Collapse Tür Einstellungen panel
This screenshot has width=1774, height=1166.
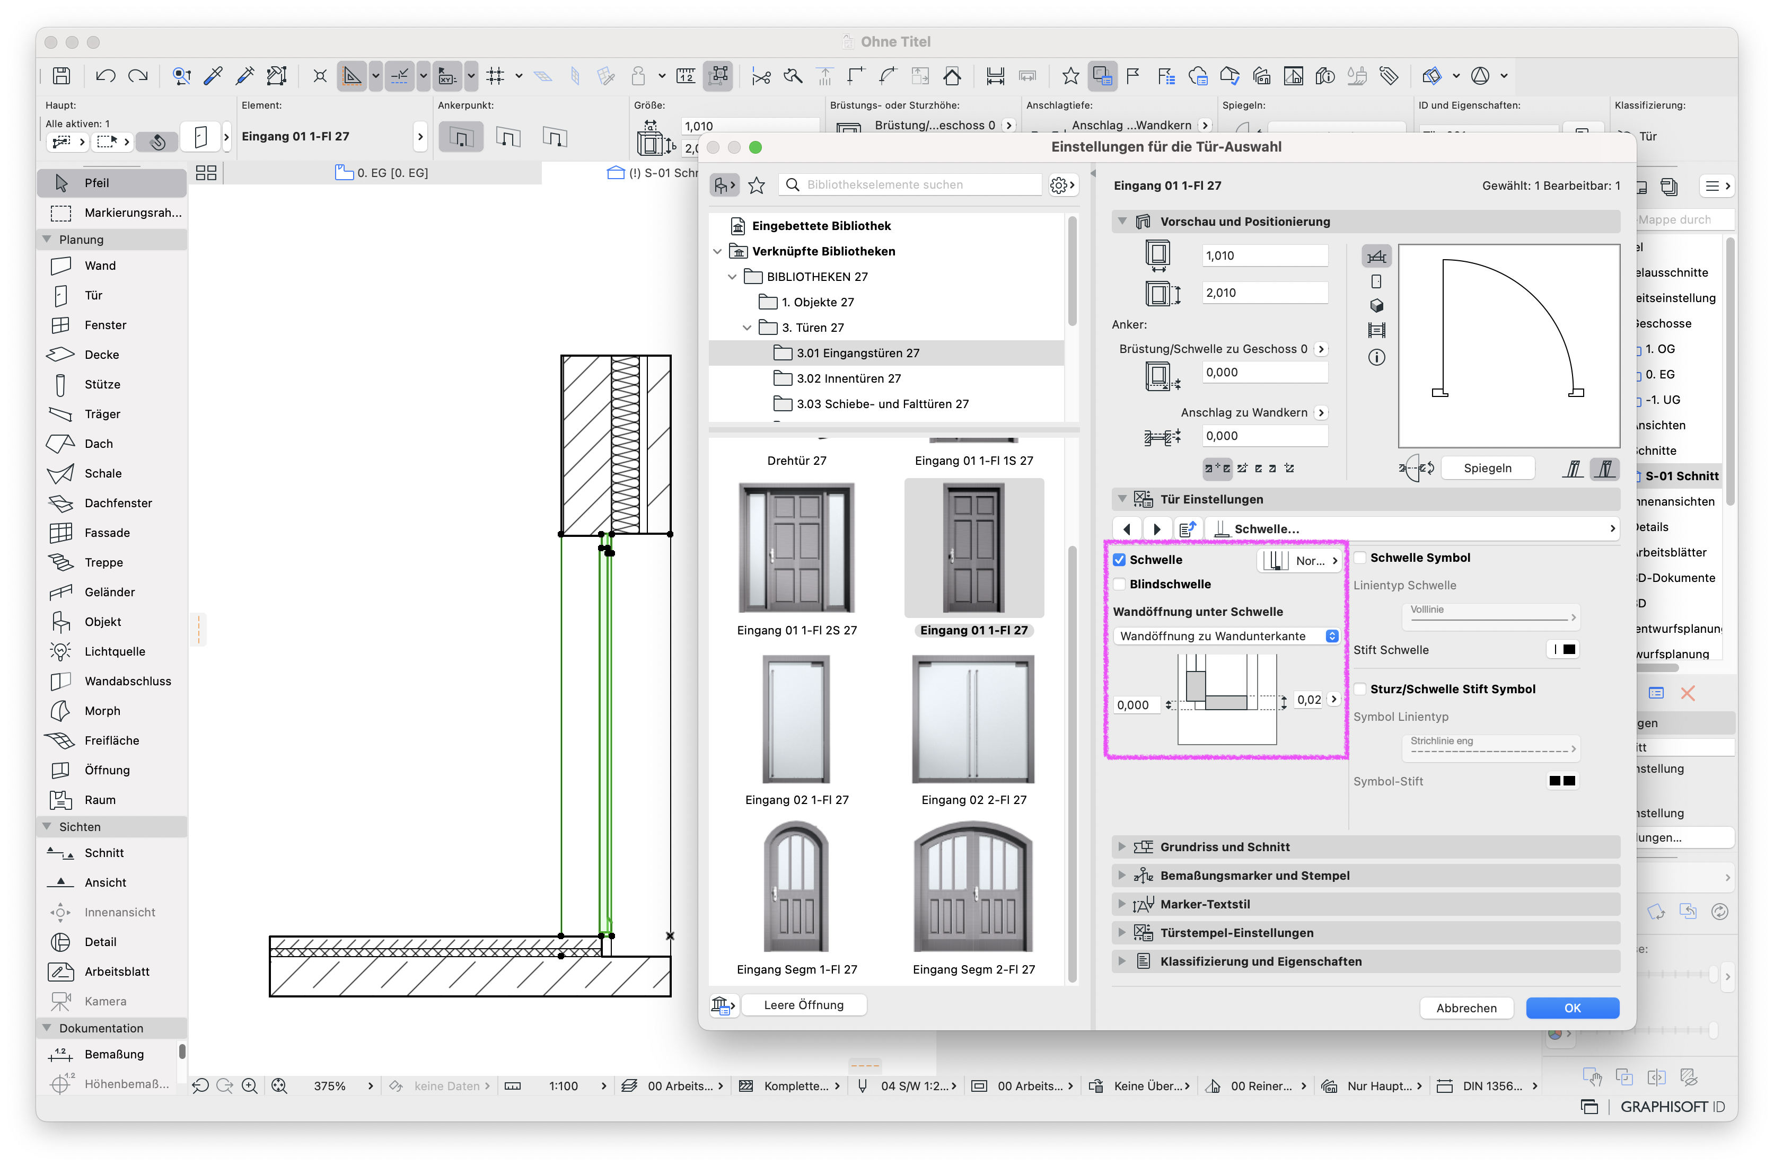point(1122,499)
